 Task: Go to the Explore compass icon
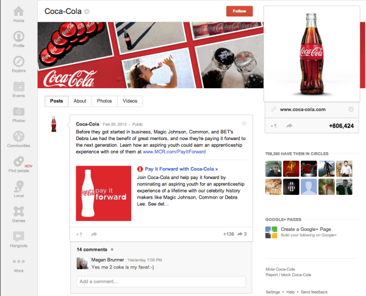tap(18, 62)
